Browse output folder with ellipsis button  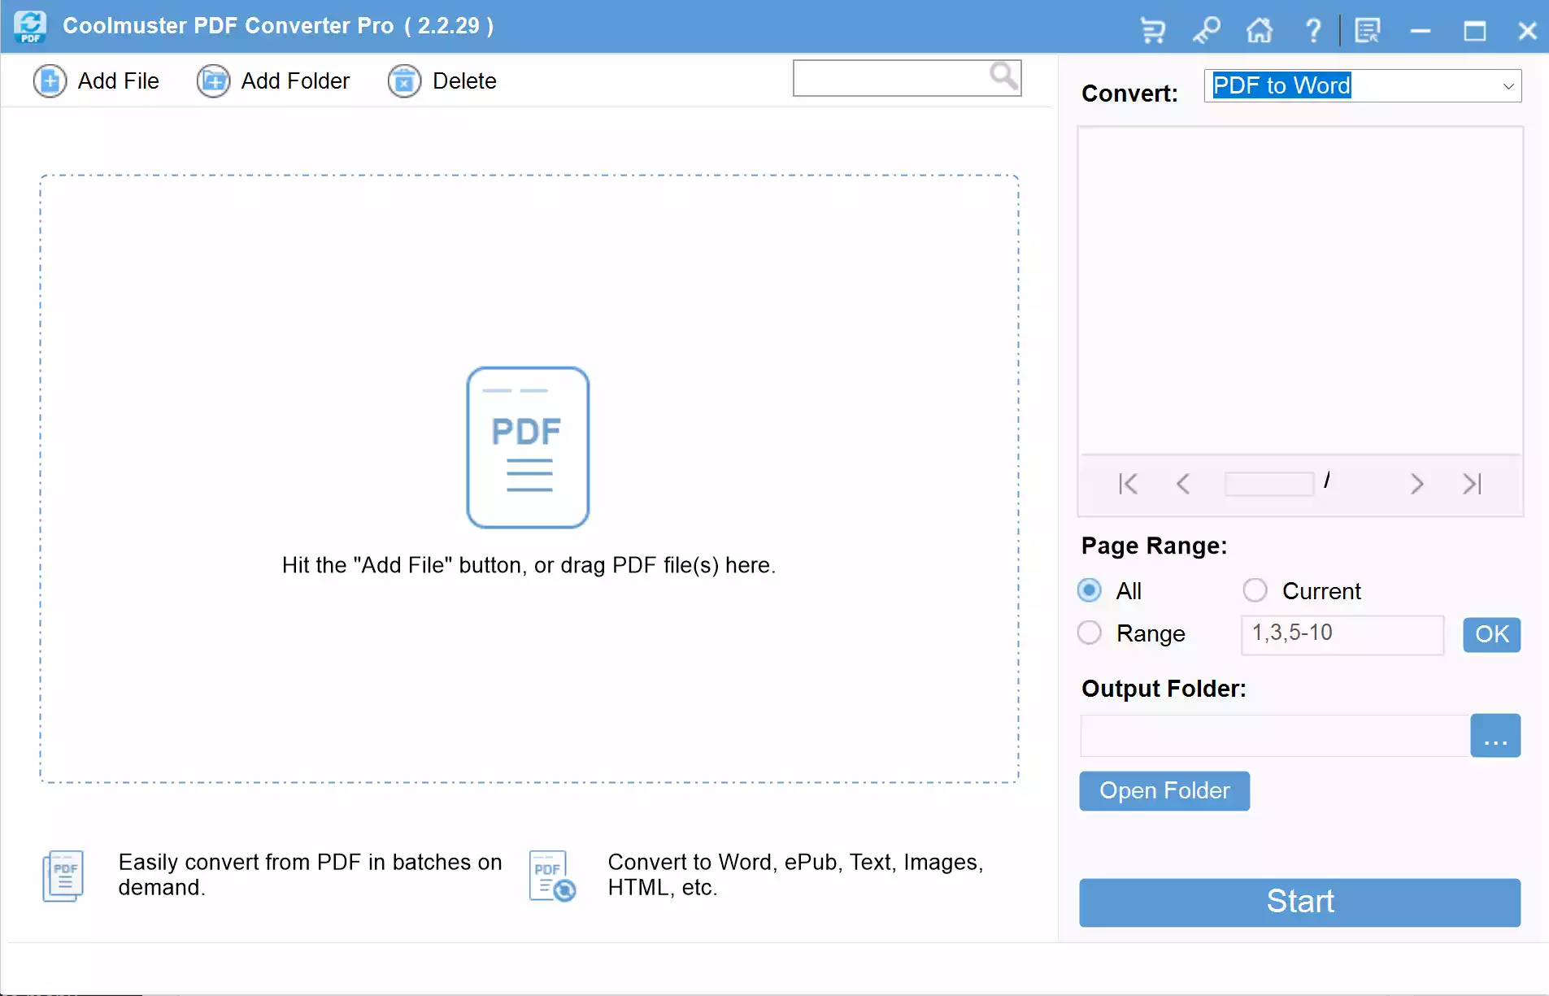pyautogui.click(x=1495, y=736)
